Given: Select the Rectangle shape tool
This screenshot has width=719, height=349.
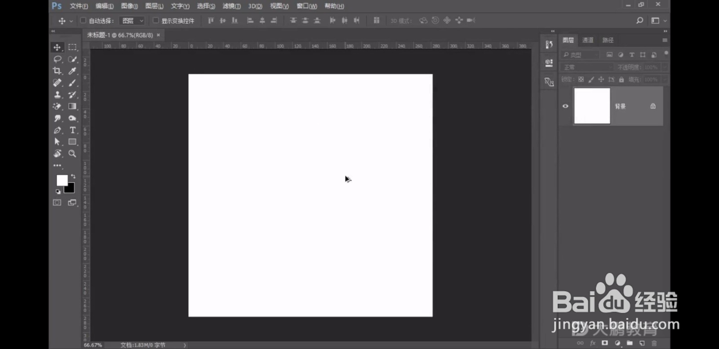Looking at the screenshot, I should pos(72,142).
